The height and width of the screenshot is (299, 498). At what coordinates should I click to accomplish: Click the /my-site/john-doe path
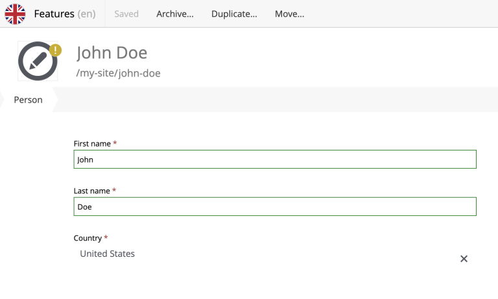pyautogui.click(x=119, y=73)
